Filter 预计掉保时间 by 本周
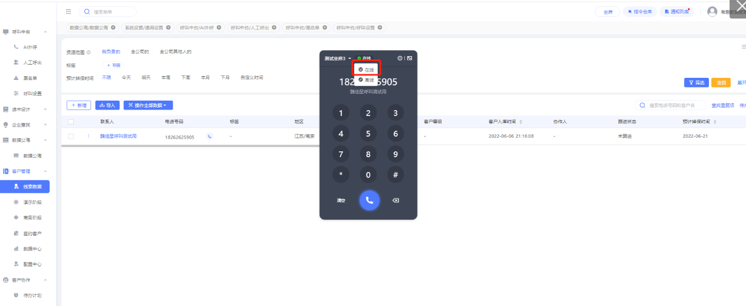This screenshot has width=746, height=306. click(166, 77)
